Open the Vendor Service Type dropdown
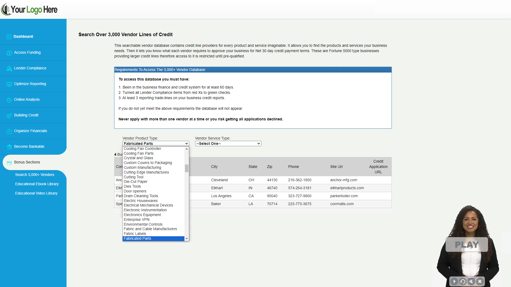 pyautogui.click(x=228, y=143)
